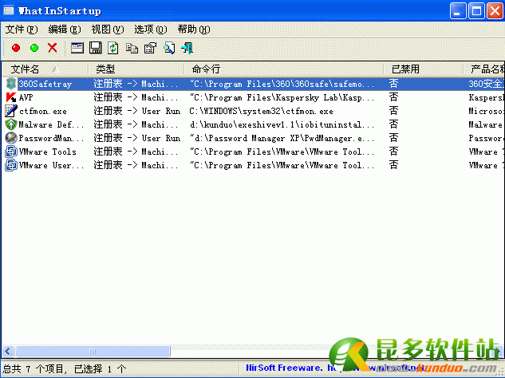
Task: Open the properties window toolbar icon
Action: click(x=77, y=49)
